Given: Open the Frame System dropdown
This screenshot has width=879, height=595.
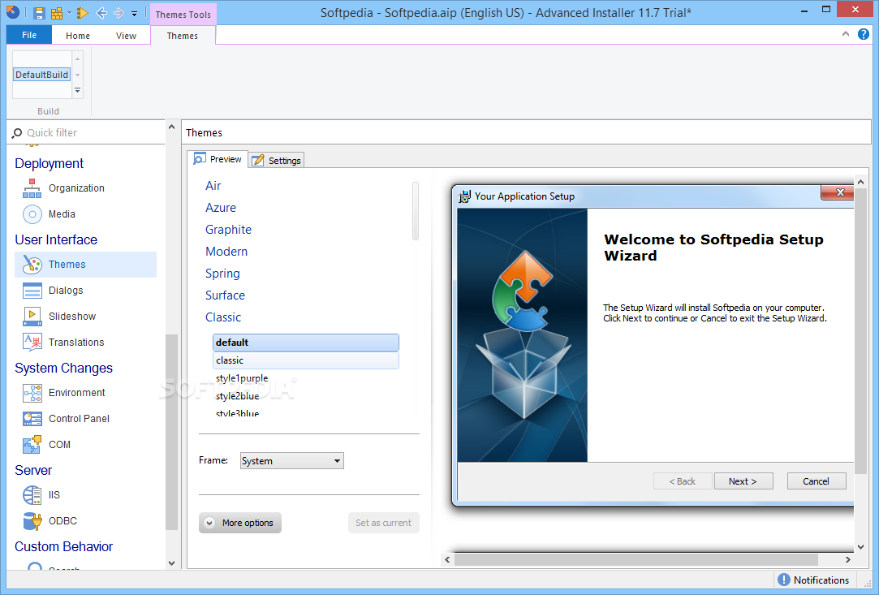Looking at the screenshot, I should pyautogui.click(x=291, y=461).
